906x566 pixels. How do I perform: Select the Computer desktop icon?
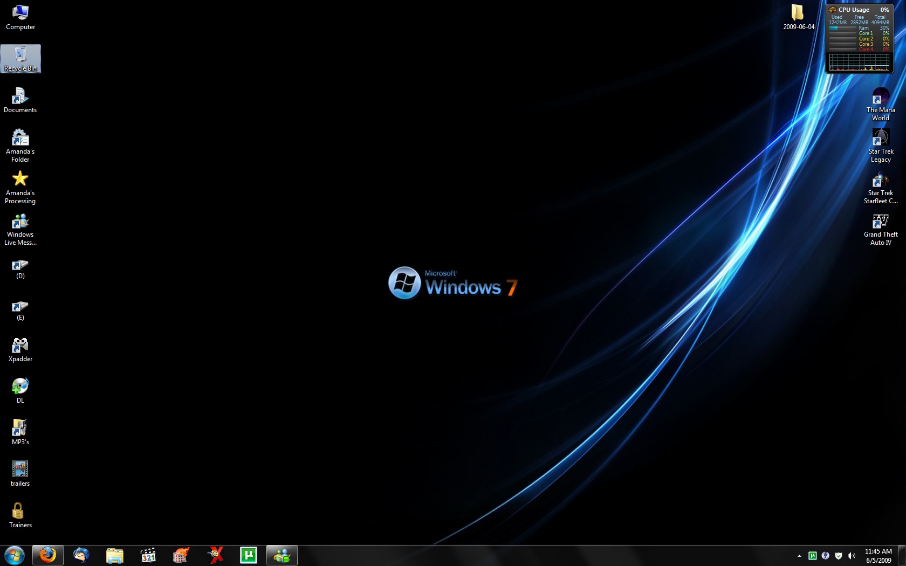tap(20, 17)
